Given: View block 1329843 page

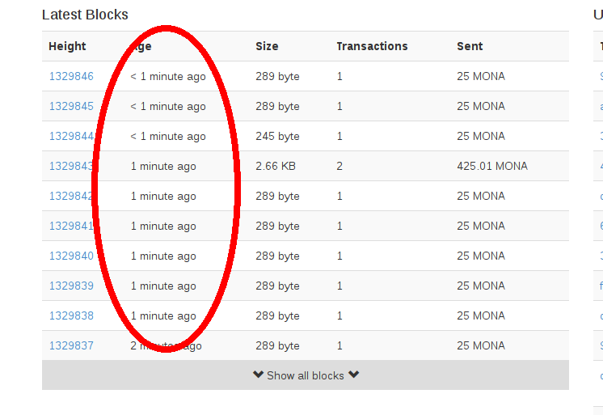Looking at the screenshot, I should (x=71, y=166).
